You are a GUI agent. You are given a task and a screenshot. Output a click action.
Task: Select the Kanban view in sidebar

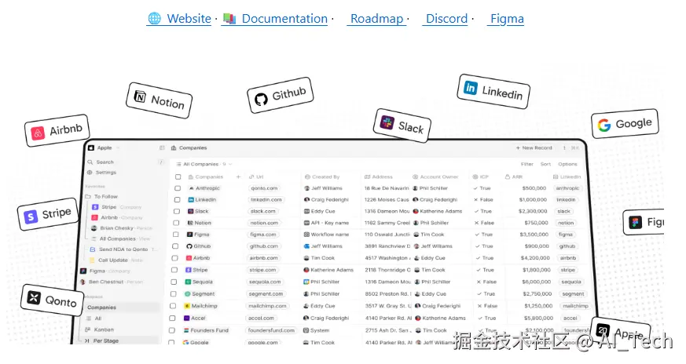tap(99, 329)
